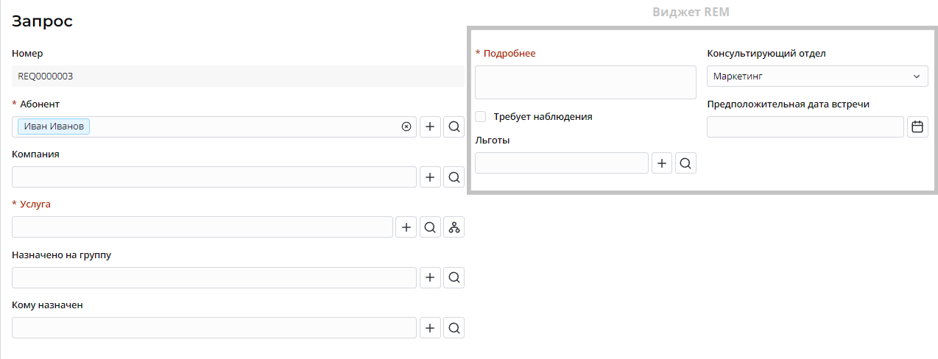Expand the Консультирующий отдел dropdown

[817, 76]
